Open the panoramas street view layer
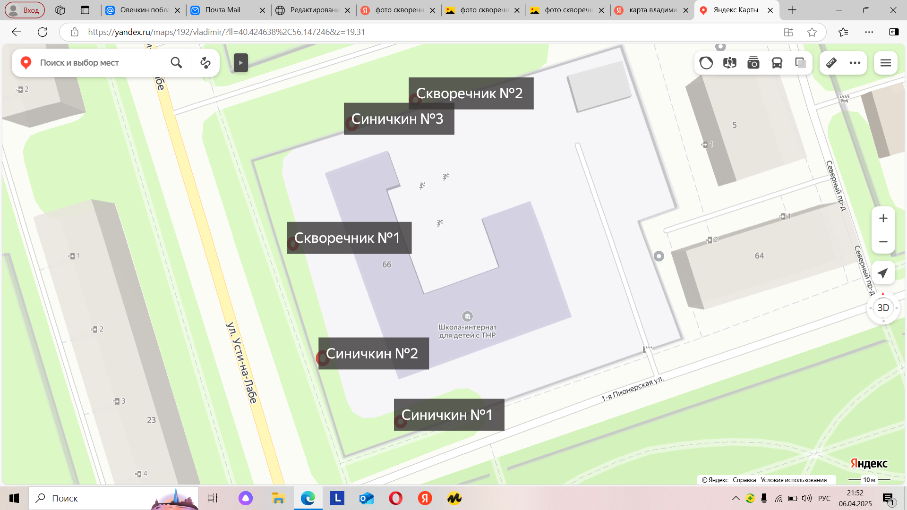This screenshot has width=907, height=510. 730,63
